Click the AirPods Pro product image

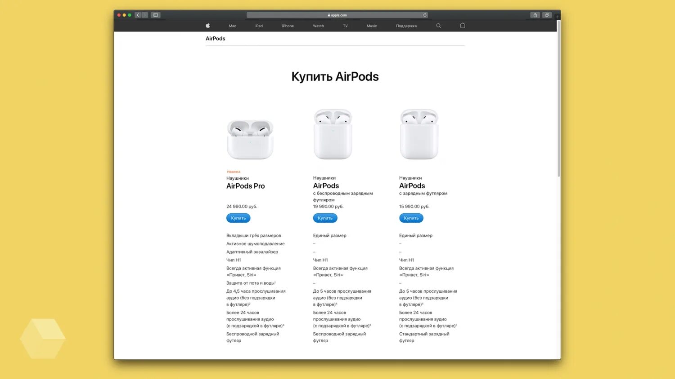(x=250, y=139)
